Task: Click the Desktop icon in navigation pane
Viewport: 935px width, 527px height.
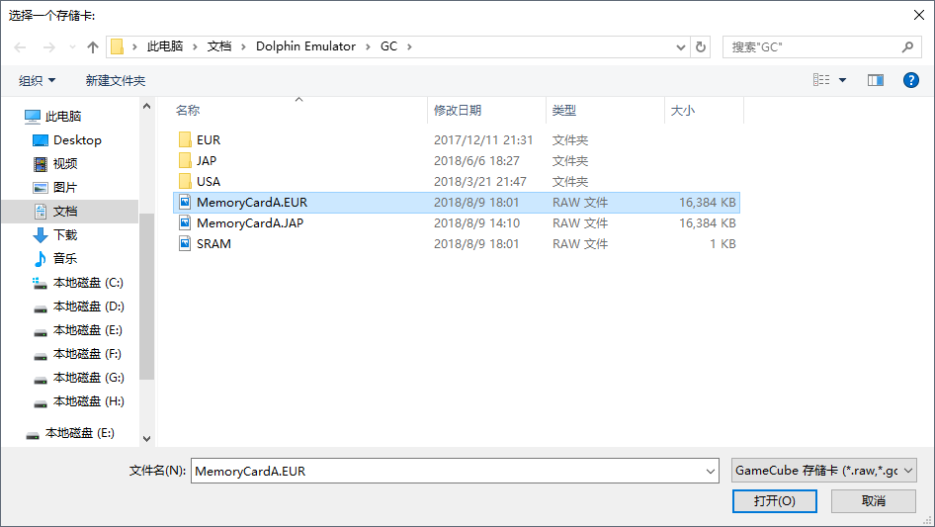Action: 41,140
